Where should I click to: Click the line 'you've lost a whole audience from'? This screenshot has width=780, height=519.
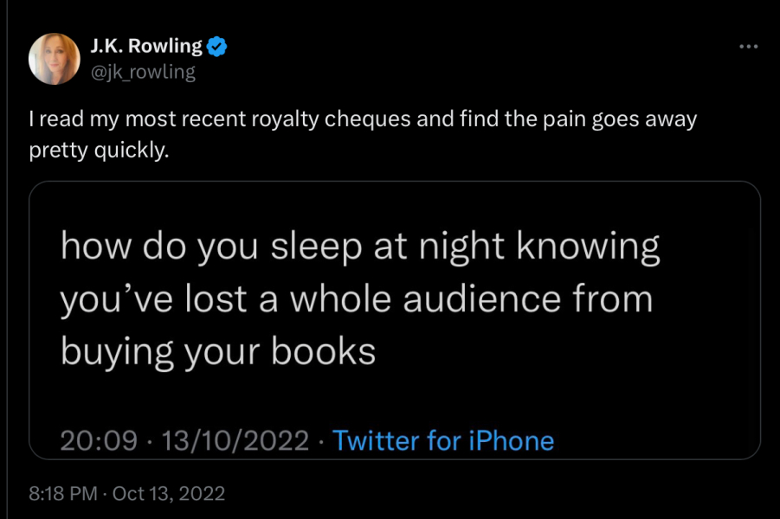pyautogui.click(x=356, y=300)
